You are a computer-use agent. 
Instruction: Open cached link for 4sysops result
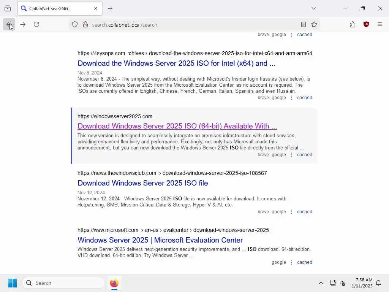click(305, 98)
